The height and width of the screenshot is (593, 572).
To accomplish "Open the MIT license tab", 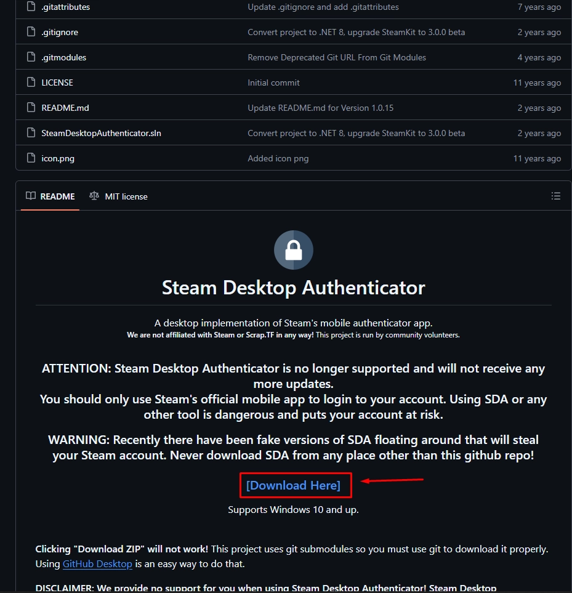I will point(119,196).
